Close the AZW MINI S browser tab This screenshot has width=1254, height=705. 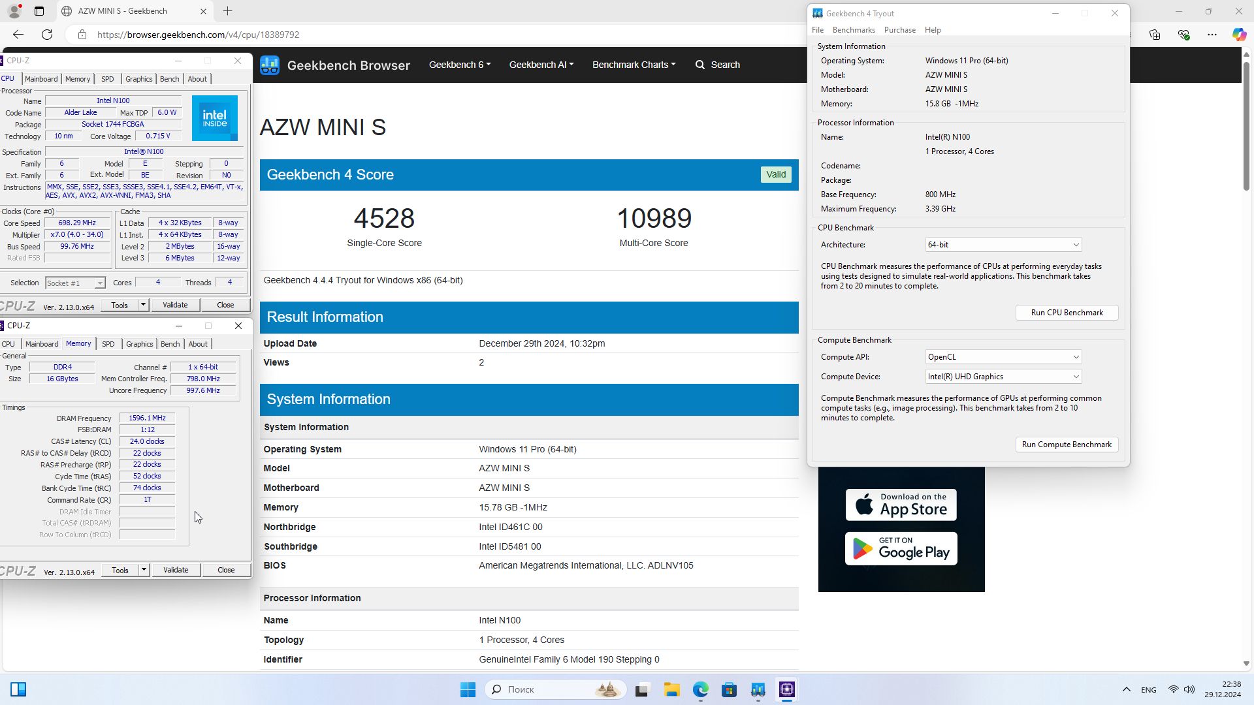pyautogui.click(x=203, y=11)
